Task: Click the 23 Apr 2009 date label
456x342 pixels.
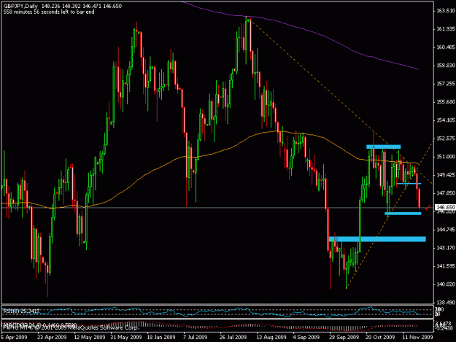Action: 52,338
